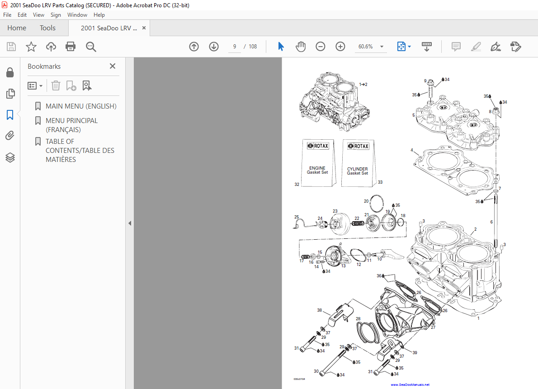Follow the www.SeaDooManuals.net link

pyautogui.click(x=410, y=384)
